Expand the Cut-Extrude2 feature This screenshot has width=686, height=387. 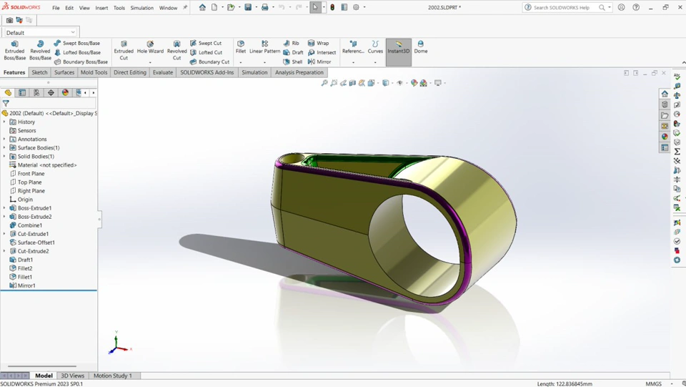pos(4,251)
